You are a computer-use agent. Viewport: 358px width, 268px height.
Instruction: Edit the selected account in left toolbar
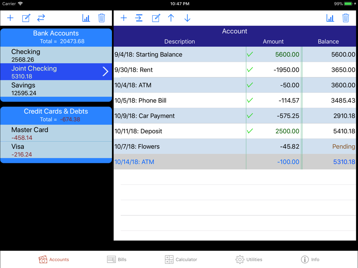click(x=26, y=18)
